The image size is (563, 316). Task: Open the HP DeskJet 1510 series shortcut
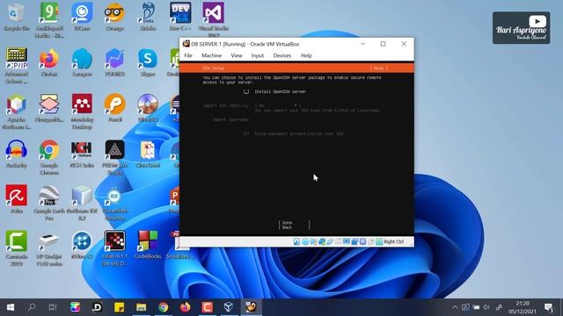[x=49, y=248]
